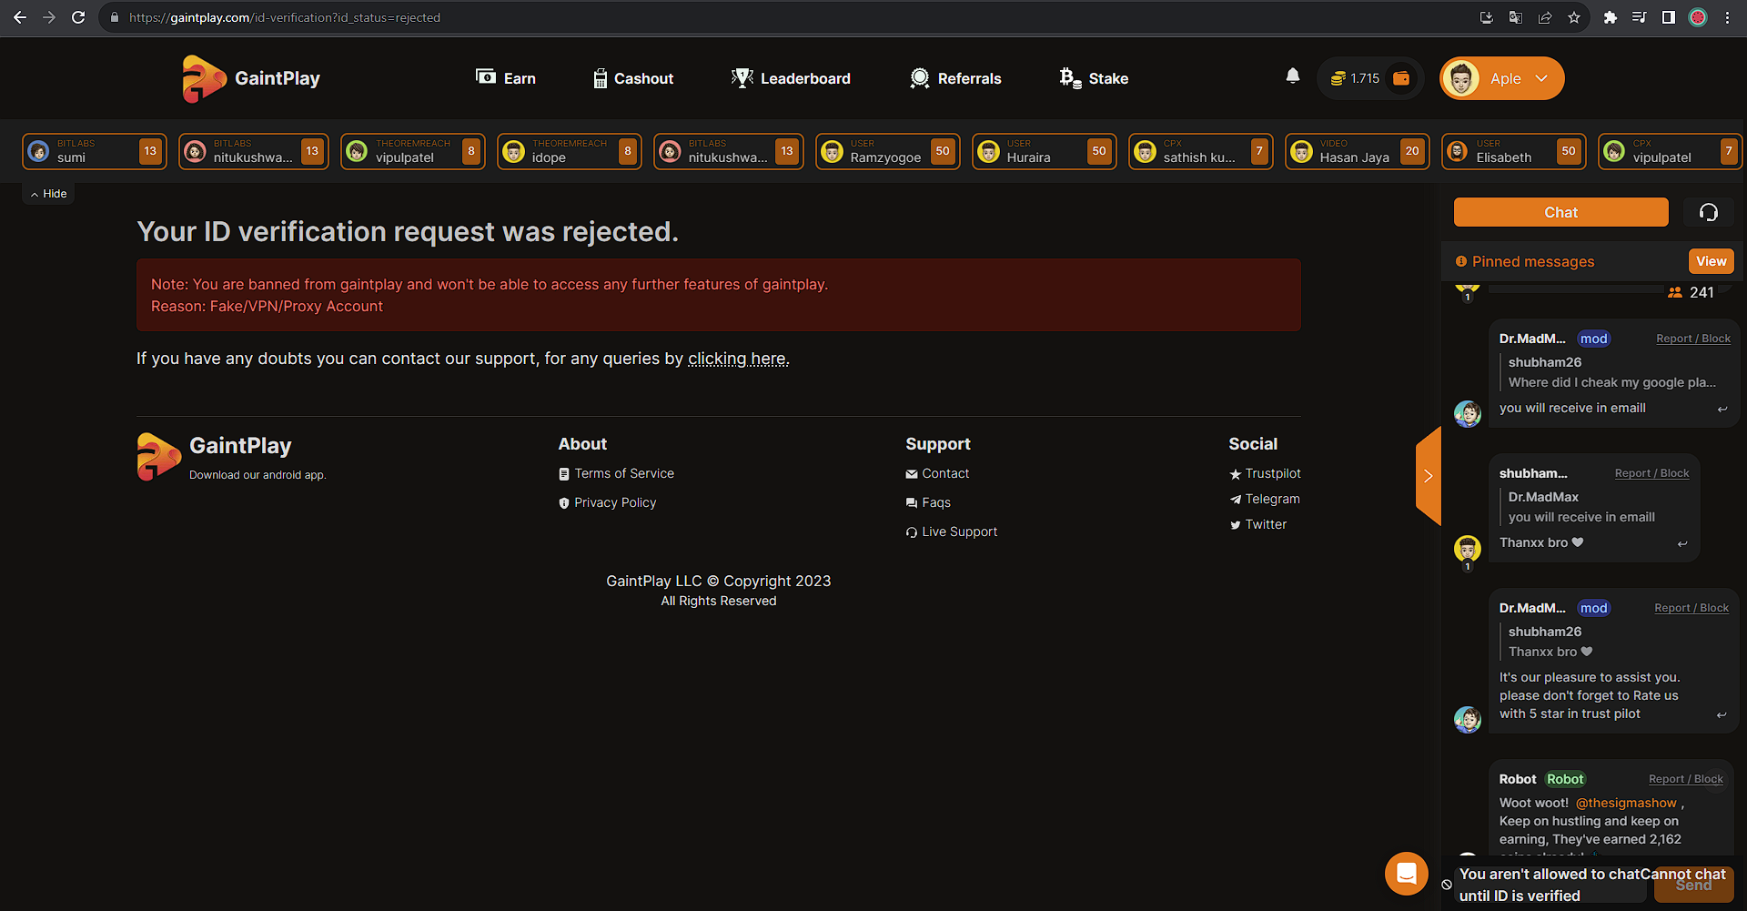The image size is (1747, 911).
Task: Click the install app icon in address bar
Action: (x=1487, y=17)
